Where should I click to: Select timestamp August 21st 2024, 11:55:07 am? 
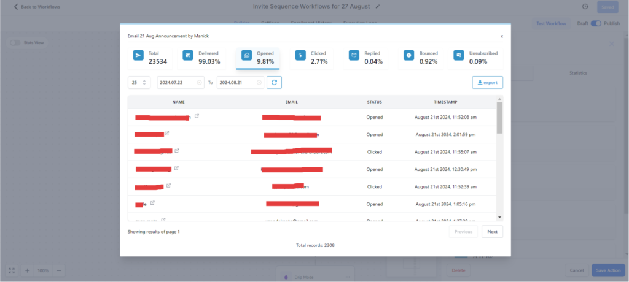(x=445, y=152)
